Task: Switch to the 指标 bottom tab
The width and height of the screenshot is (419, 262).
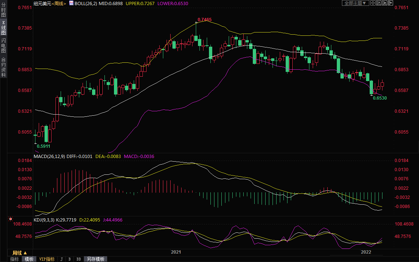Action: [15, 259]
